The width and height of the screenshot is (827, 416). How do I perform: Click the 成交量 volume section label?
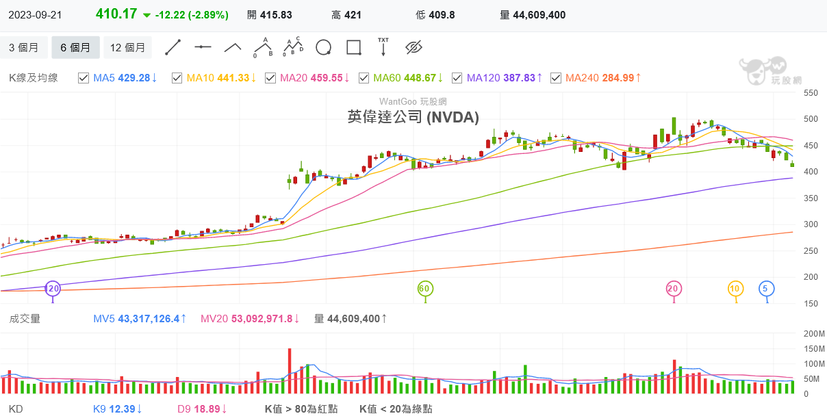(x=25, y=319)
